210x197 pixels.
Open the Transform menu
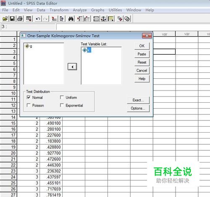pos(59,10)
